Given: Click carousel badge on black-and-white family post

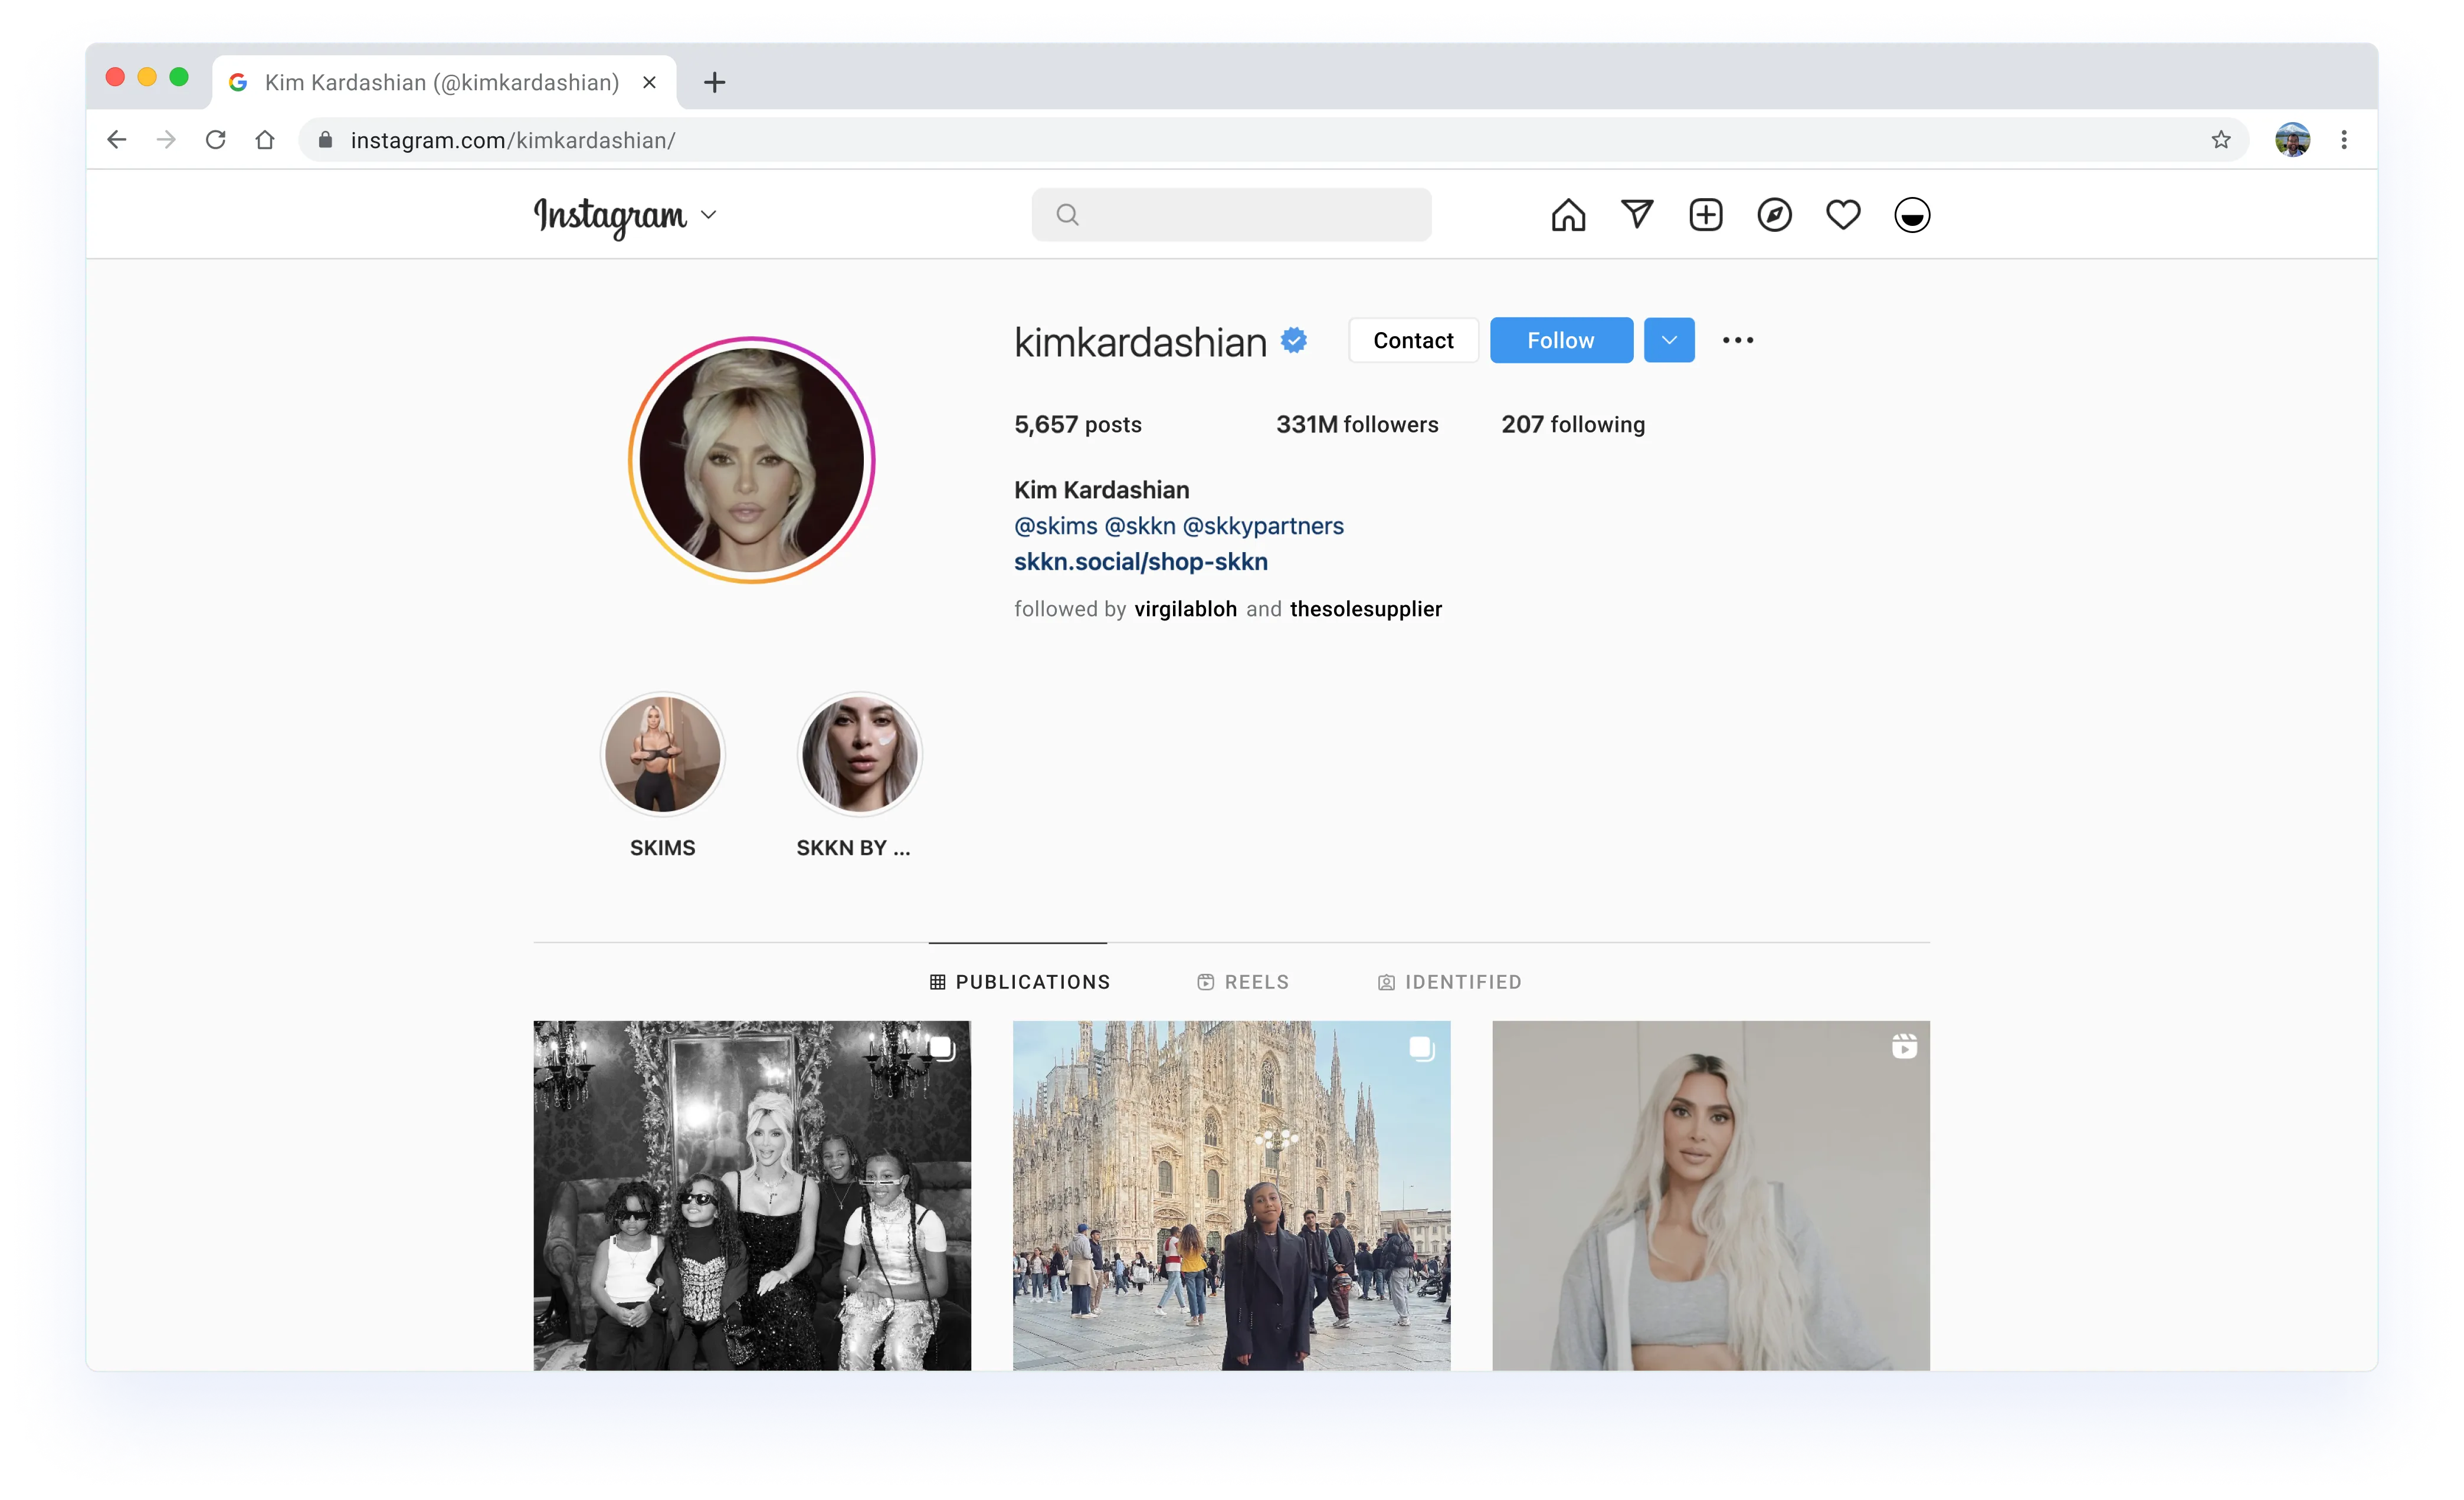Looking at the screenshot, I should [942, 1048].
